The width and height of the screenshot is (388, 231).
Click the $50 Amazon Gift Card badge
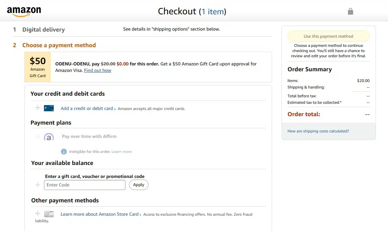37,67
